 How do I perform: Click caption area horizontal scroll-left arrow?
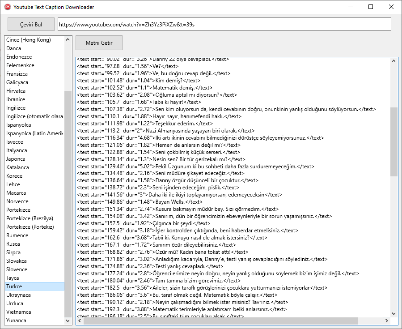pos(80,321)
